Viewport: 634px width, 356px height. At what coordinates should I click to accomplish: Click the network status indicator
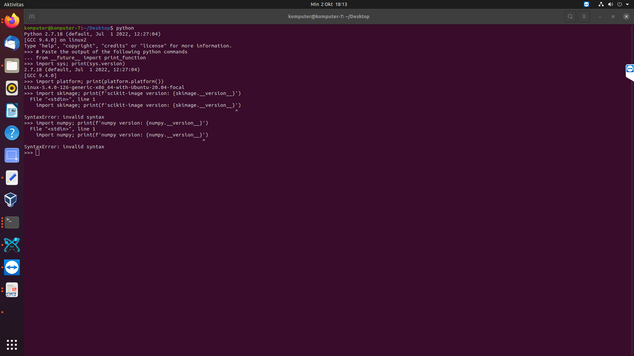(x=600, y=4)
